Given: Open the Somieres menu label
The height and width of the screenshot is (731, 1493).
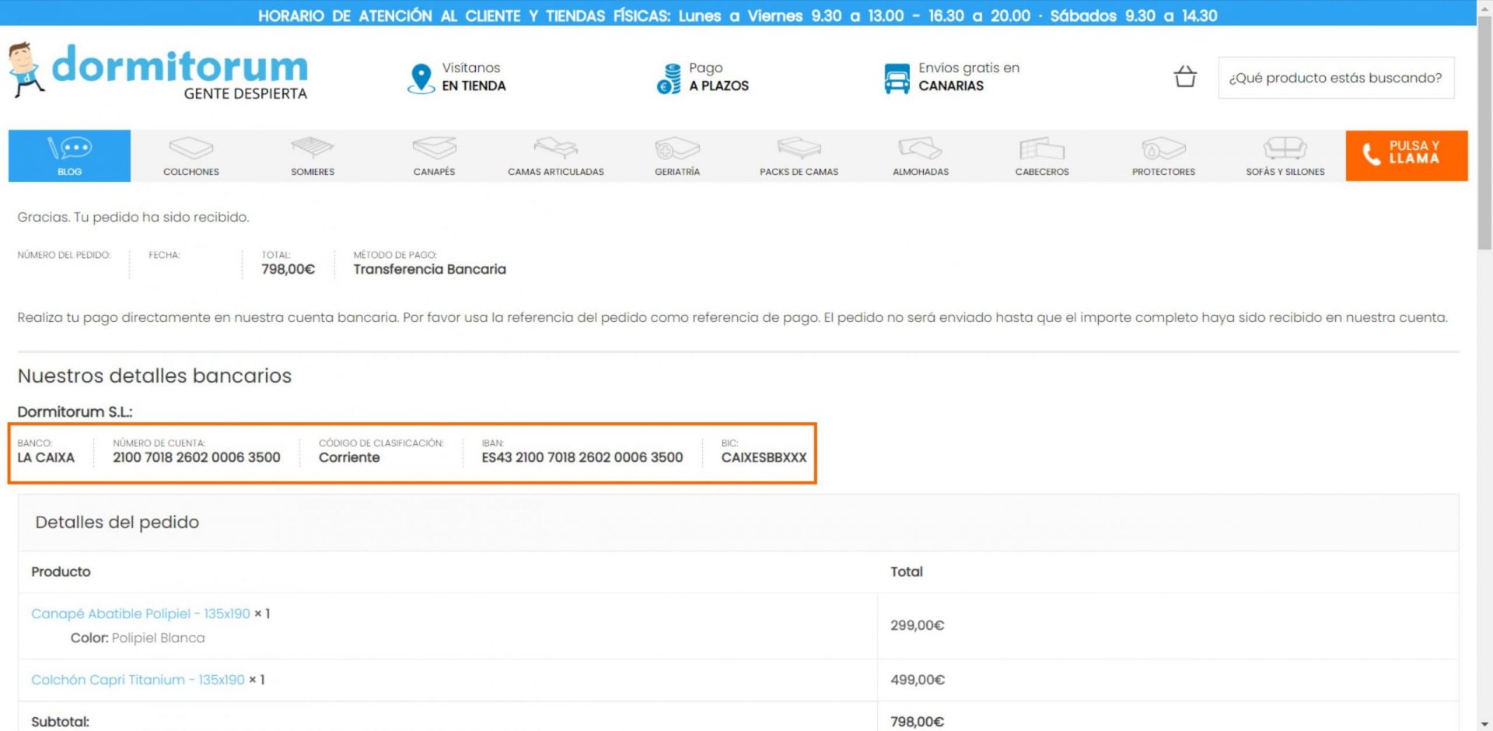Looking at the screenshot, I should tap(313, 172).
